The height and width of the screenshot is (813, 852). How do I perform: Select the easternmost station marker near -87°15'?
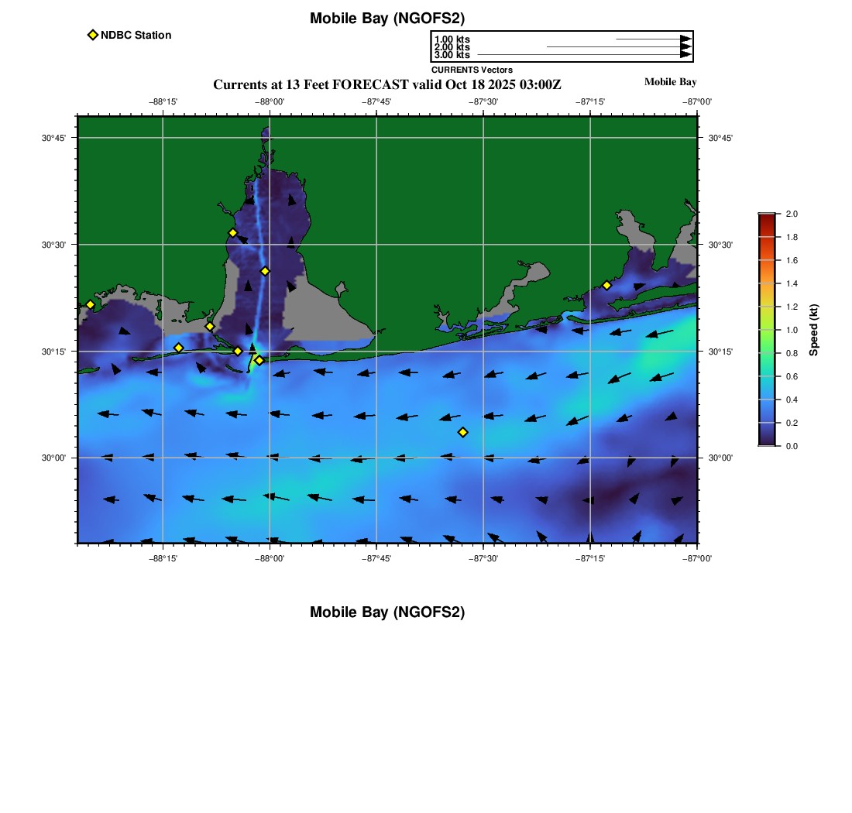click(606, 285)
